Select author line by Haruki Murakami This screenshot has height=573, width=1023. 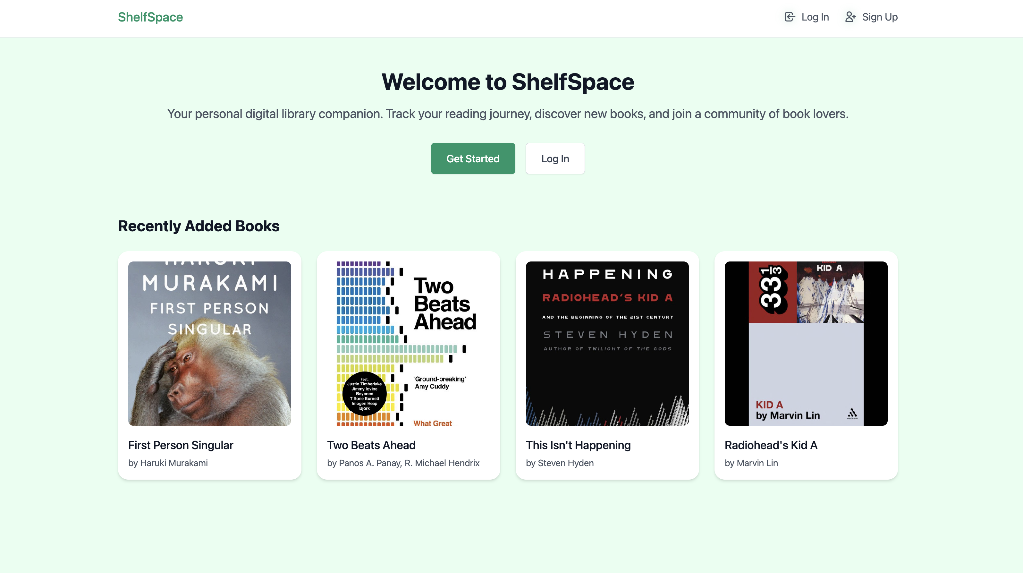point(168,463)
